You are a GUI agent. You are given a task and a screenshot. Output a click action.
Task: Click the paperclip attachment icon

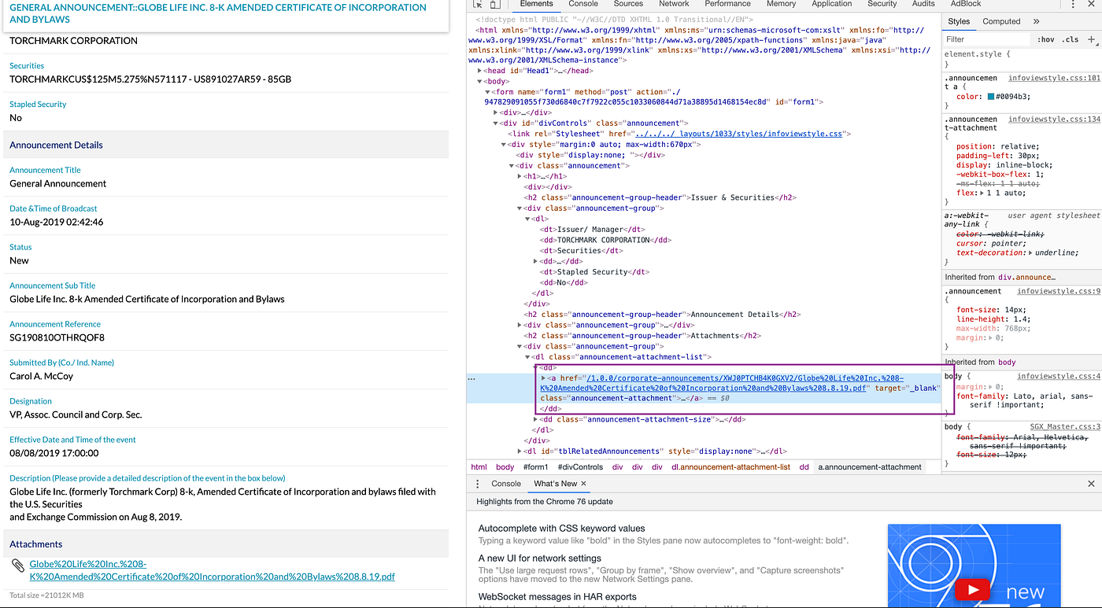(x=17, y=566)
